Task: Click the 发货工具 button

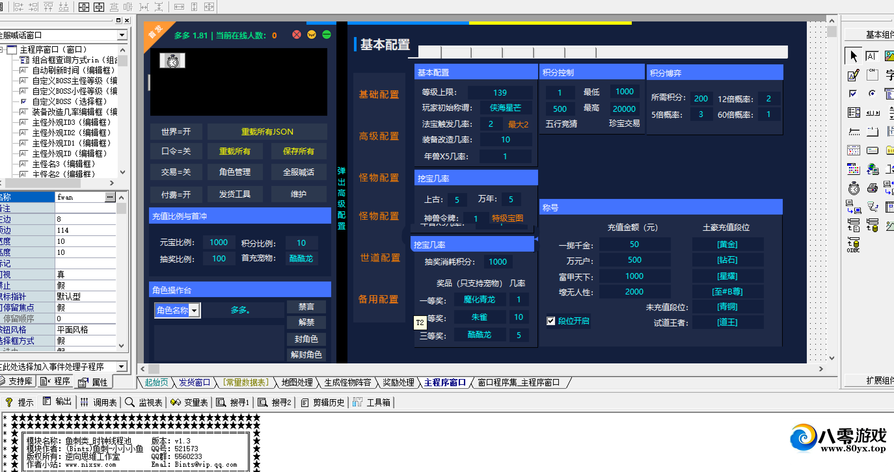Action: click(235, 194)
